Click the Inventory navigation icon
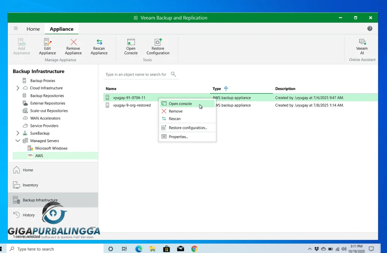The width and height of the screenshot is (387, 253). coord(16,185)
